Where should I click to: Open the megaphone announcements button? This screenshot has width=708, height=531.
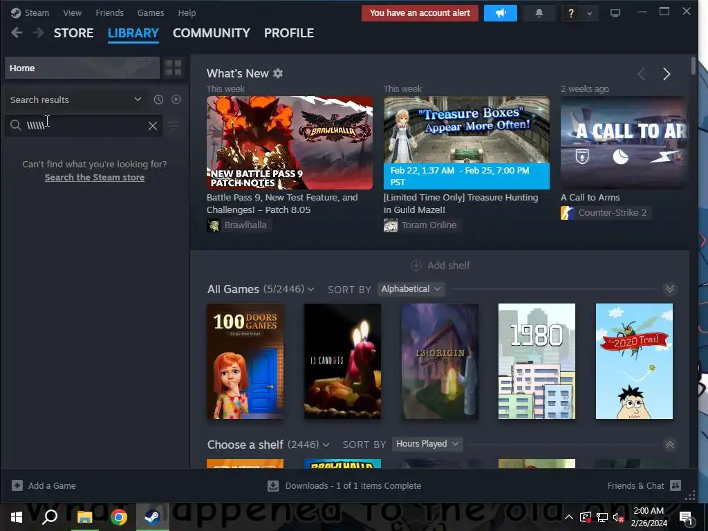[501, 13]
